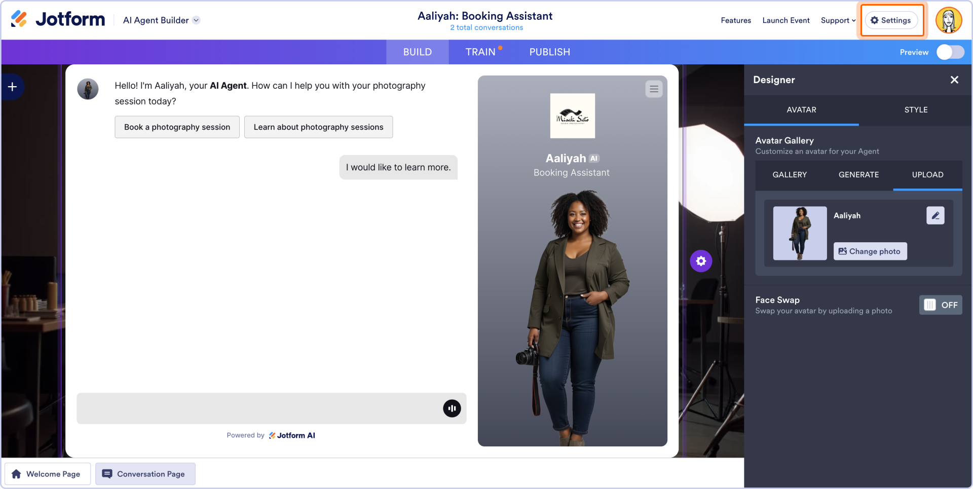Close the Designer panel
This screenshot has width=973, height=489.
pyautogui.click(x=954, y=80)
